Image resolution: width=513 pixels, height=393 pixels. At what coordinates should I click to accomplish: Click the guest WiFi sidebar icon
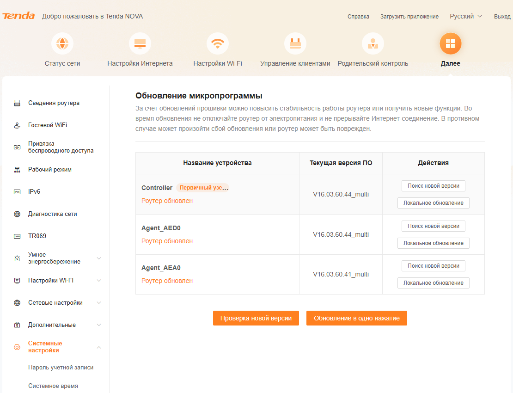click(x=17, y=125)
